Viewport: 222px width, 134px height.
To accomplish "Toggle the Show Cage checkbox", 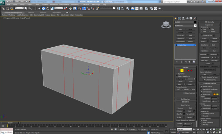I will 201,94.
